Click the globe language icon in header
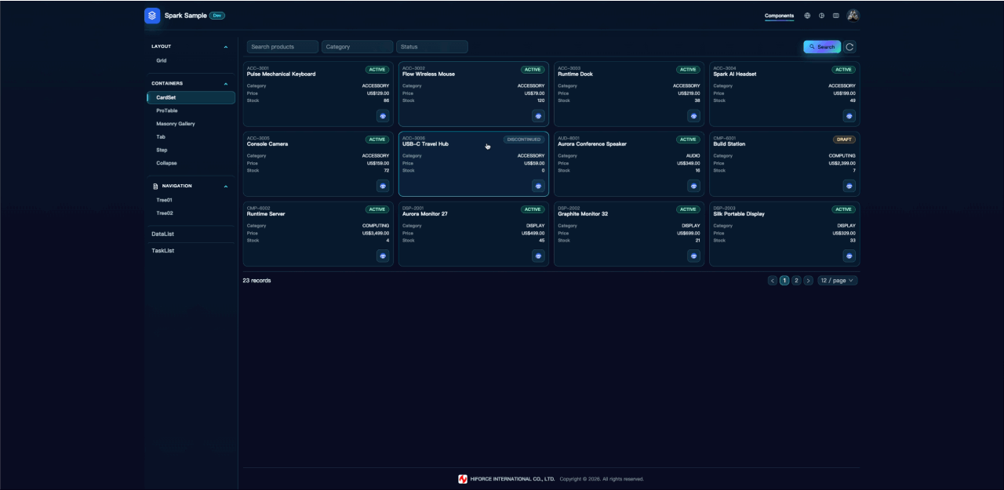This screenshot has height=490, width=1004. tap(807, 16)
